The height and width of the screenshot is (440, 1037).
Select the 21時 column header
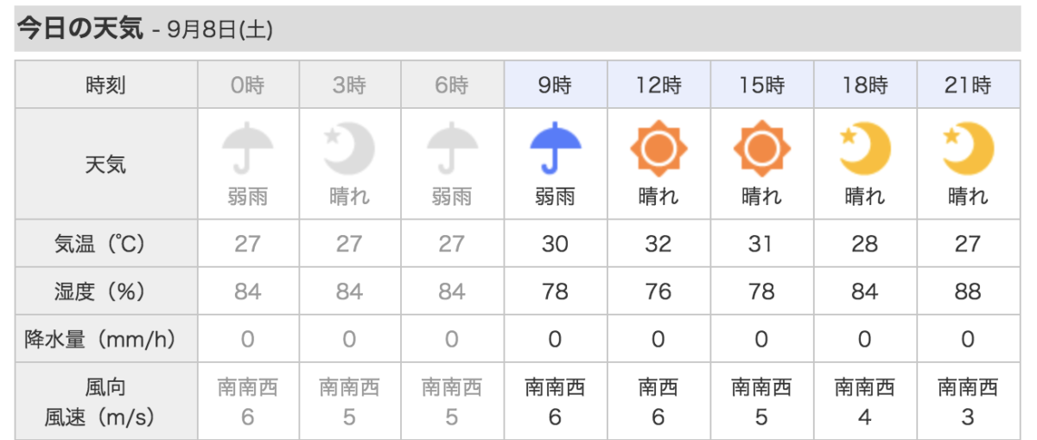coord(968,85)
